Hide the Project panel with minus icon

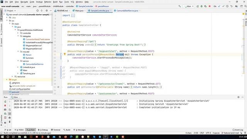pyautogui.click(x=51, y=10)
